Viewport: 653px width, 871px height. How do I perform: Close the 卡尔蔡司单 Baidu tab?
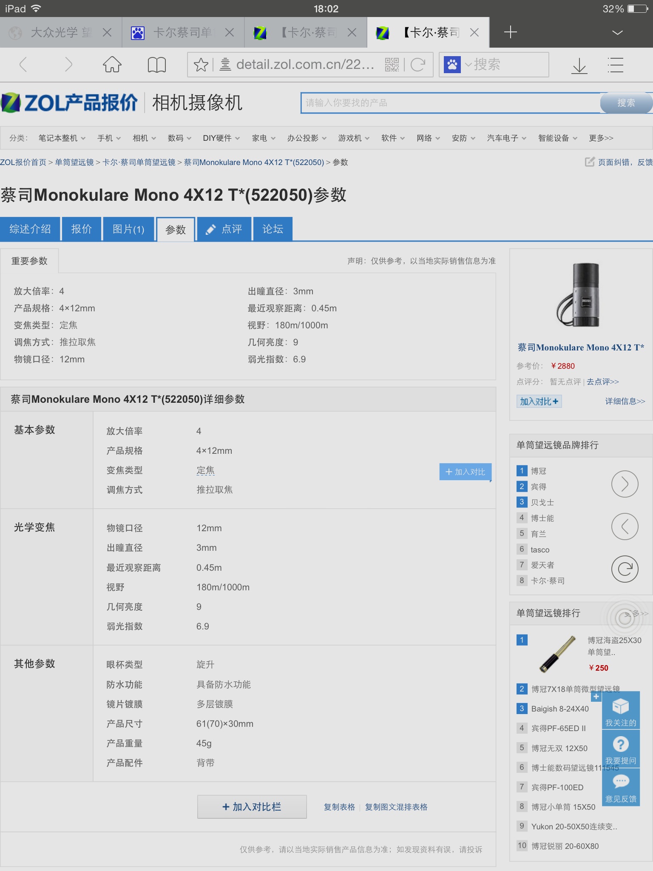pos(230,32)
